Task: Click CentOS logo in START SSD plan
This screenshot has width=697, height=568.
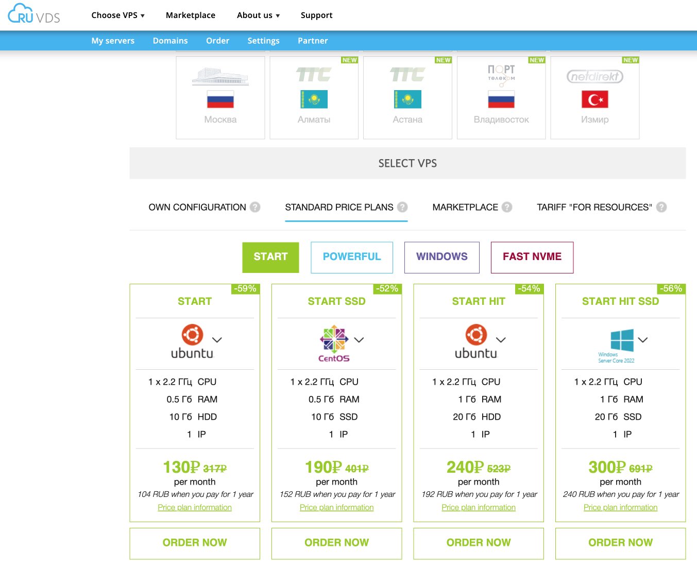Action: pos(334,343)
